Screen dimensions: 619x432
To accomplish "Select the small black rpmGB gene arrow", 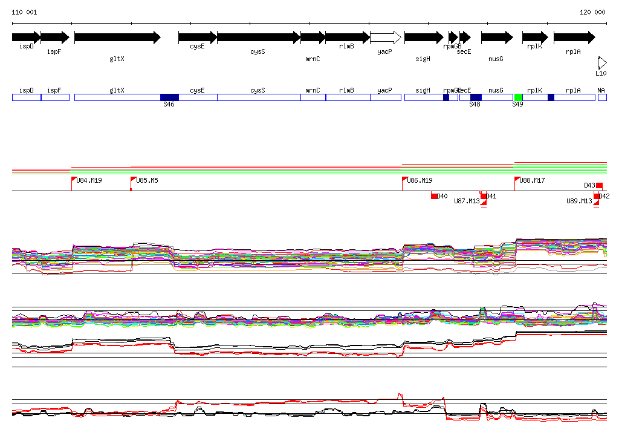I will [x=453, y=38].
